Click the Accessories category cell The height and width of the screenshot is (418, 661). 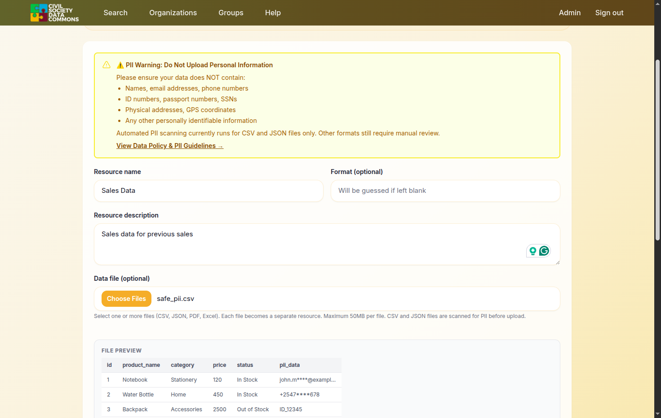[x=186, y=409]
